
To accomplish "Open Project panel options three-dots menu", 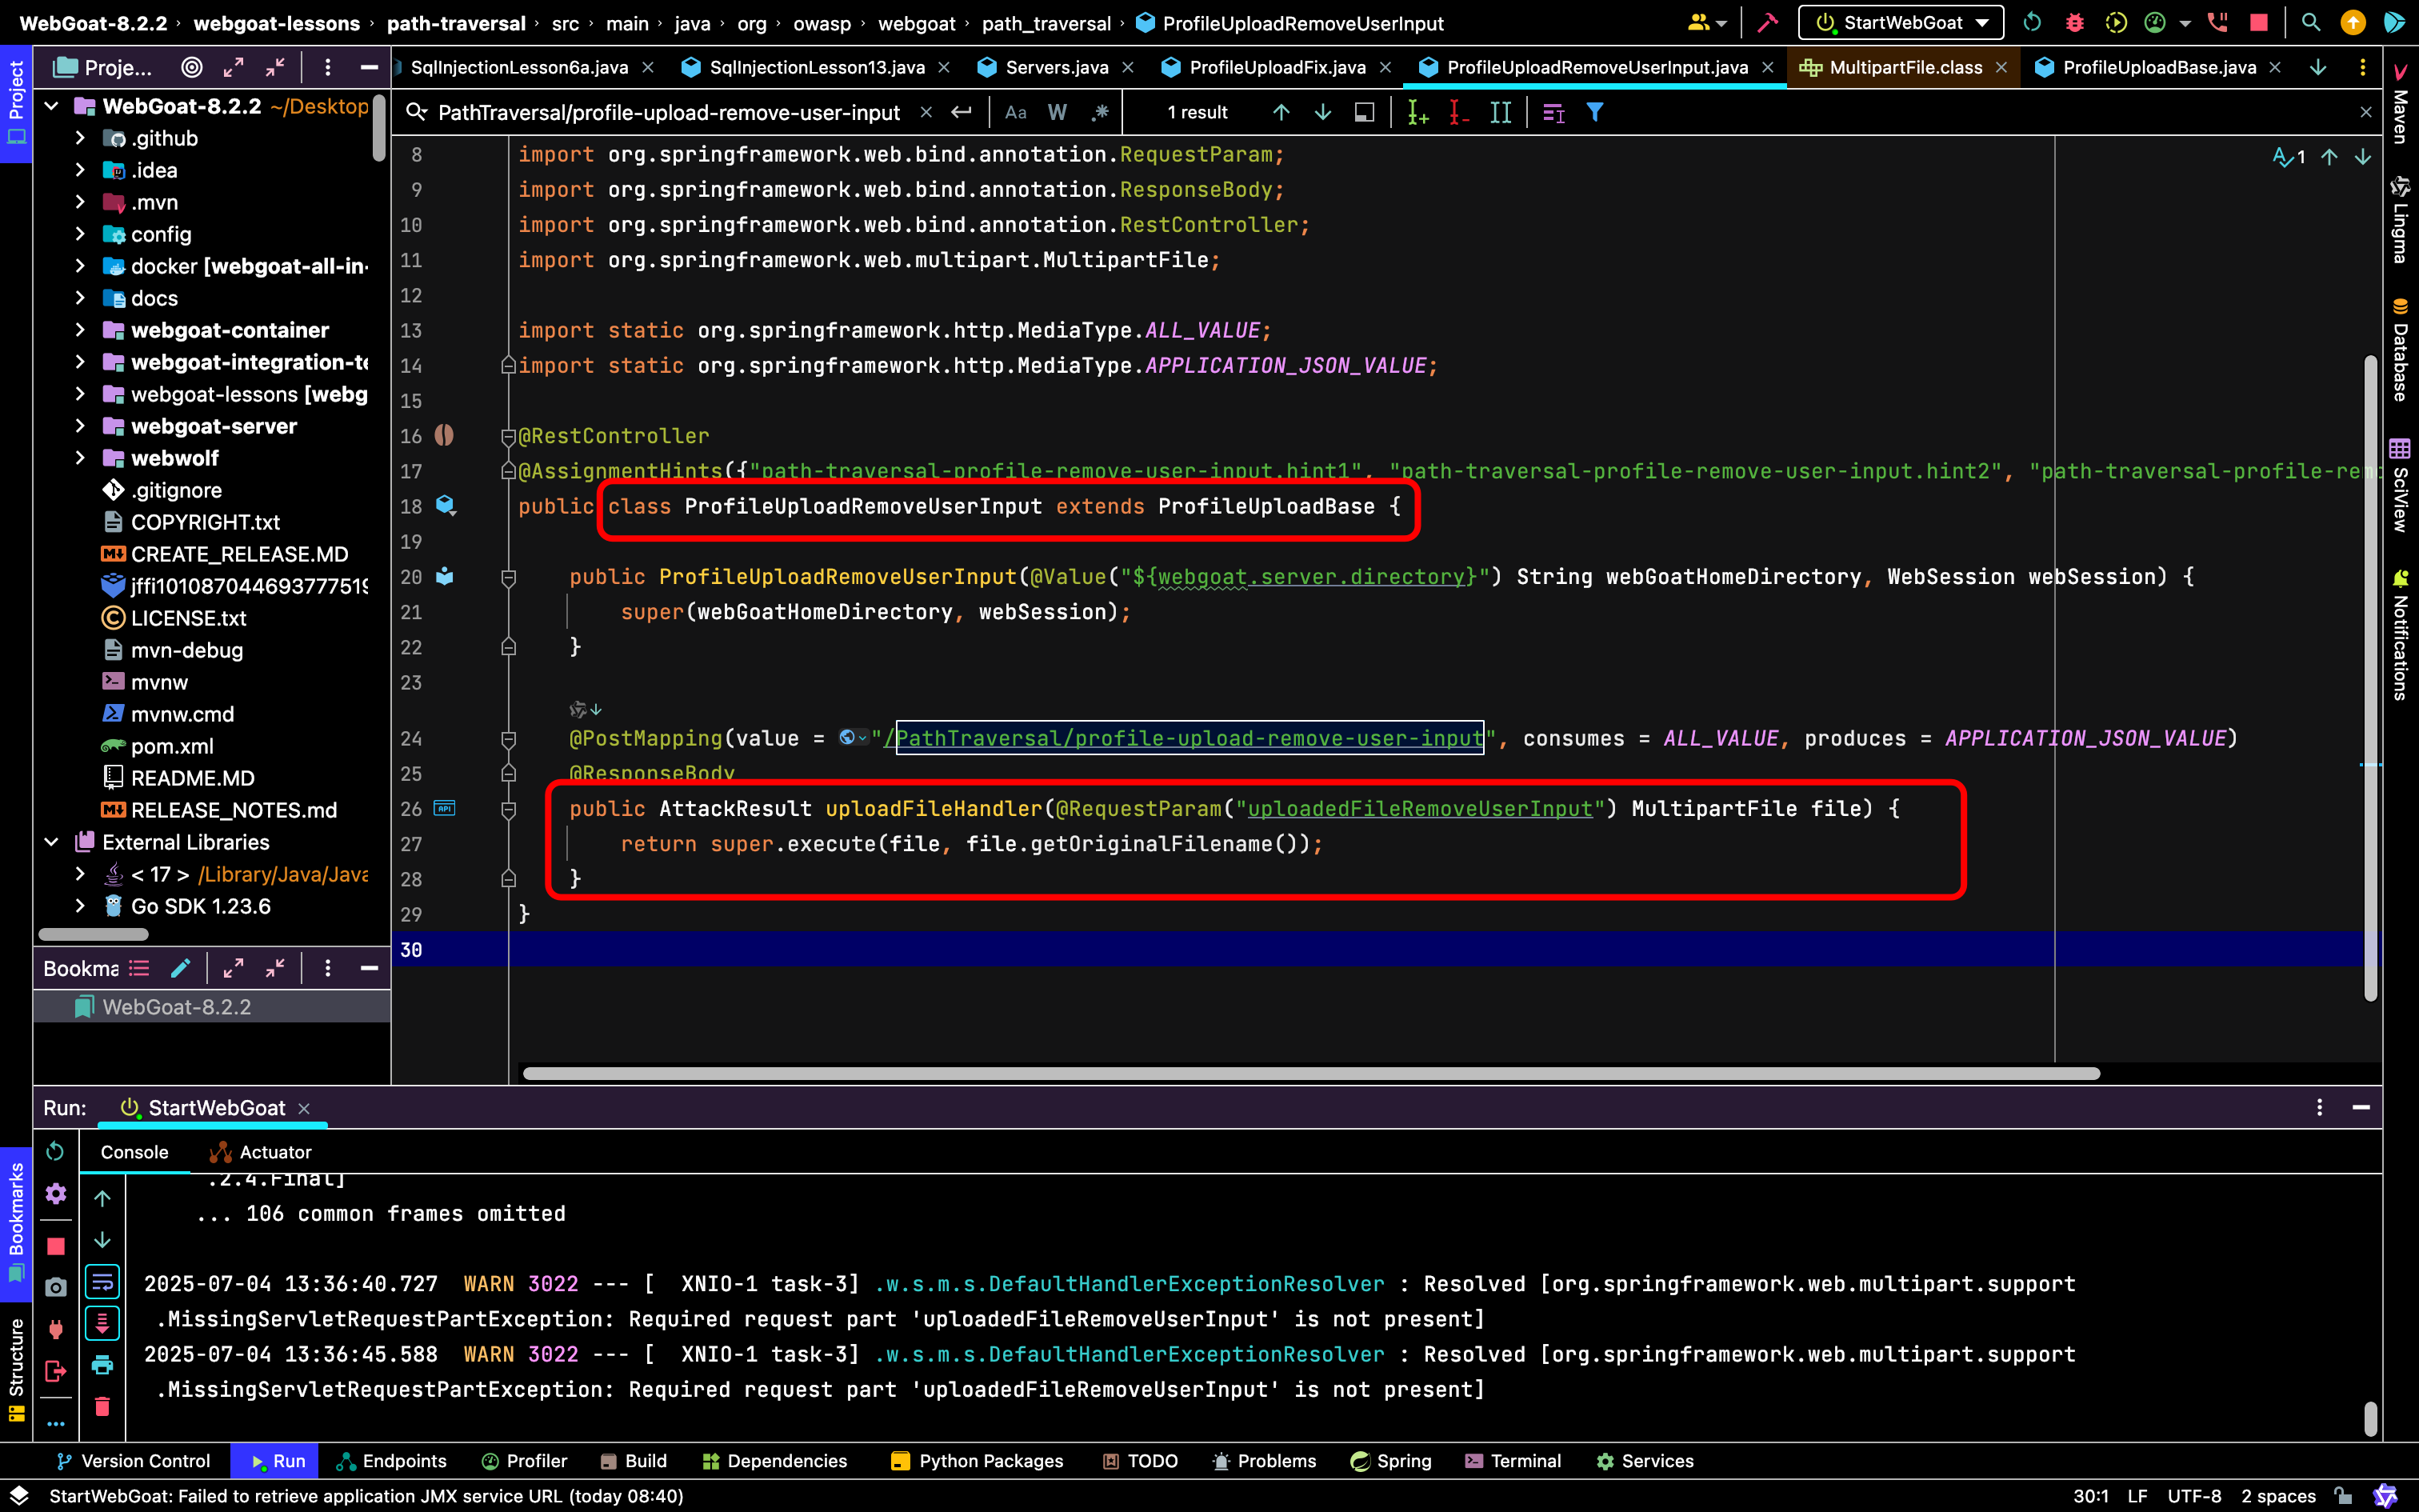I will click(327, 67).
